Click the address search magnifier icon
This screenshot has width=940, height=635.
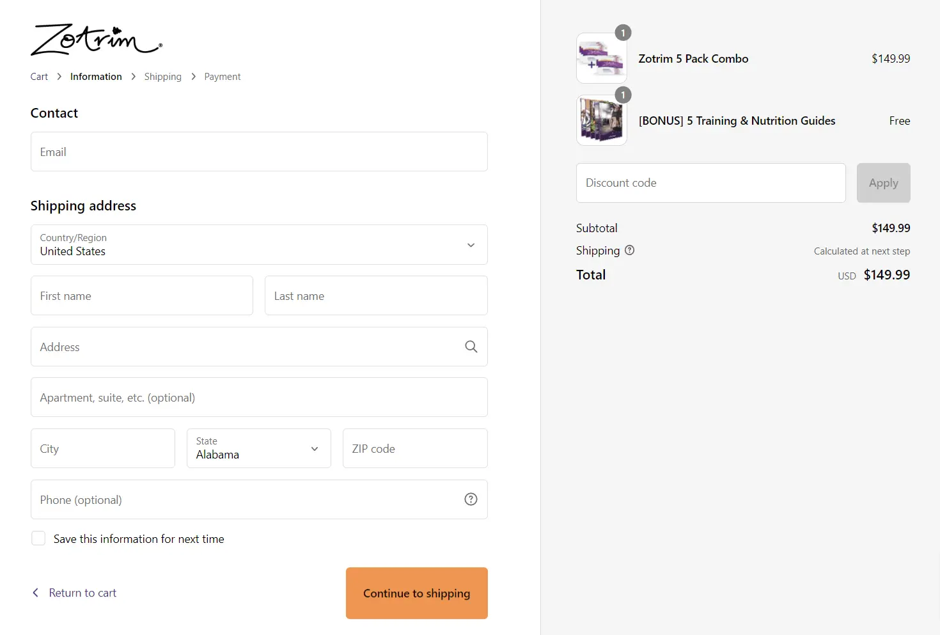pos(471,347)
